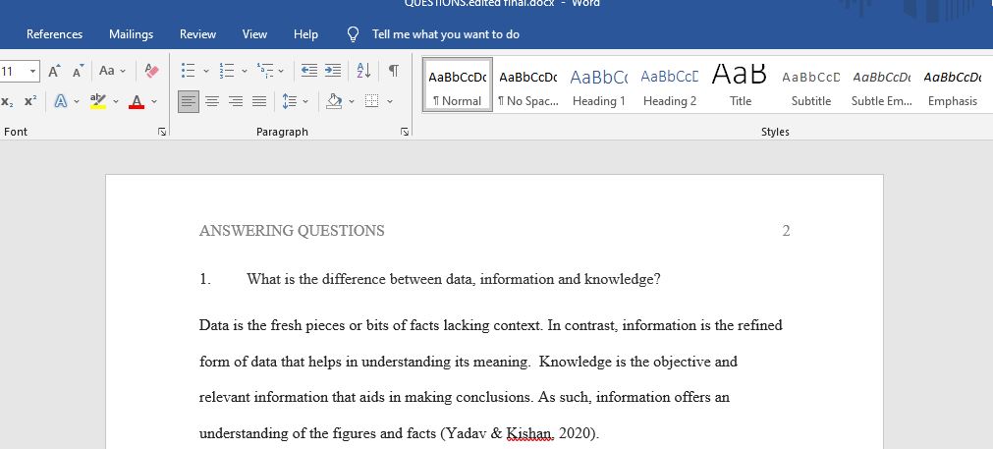
Task: Toggle Center paragraph alignment
Action: [x=212, y=101]
